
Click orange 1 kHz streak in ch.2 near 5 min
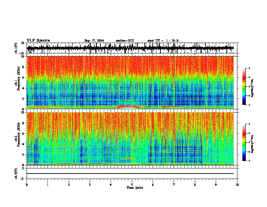coord(127,159)
